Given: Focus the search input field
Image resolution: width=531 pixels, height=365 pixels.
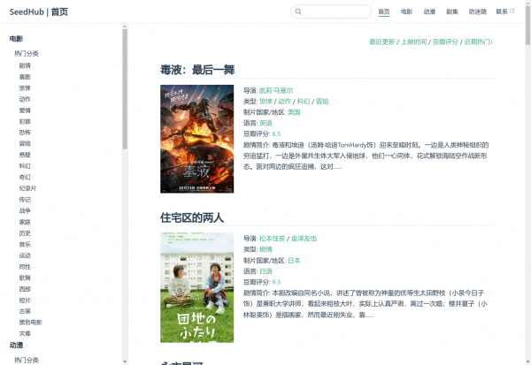Looking at the screenshot, I should [331, 11].
